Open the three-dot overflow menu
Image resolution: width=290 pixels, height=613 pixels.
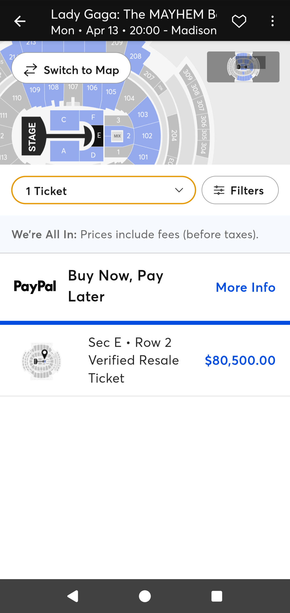(x=273, y=21)
